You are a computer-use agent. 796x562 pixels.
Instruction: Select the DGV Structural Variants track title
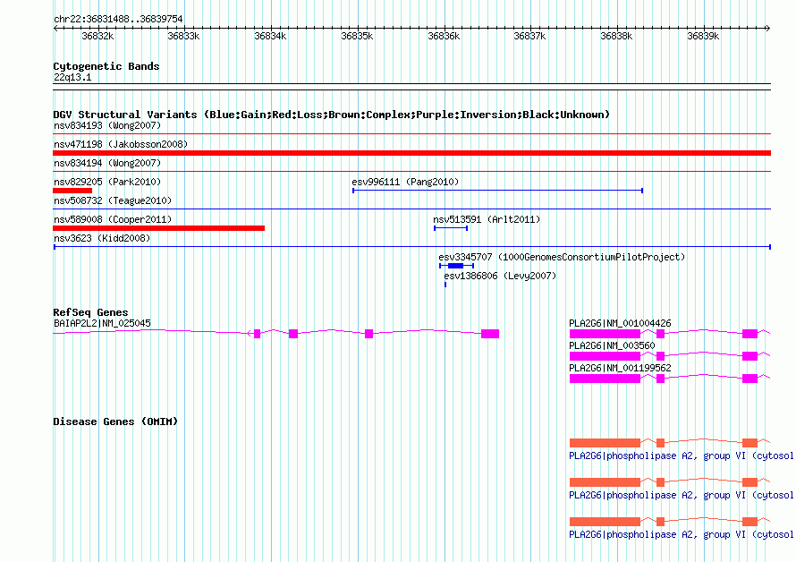click(x=332, y=115)
